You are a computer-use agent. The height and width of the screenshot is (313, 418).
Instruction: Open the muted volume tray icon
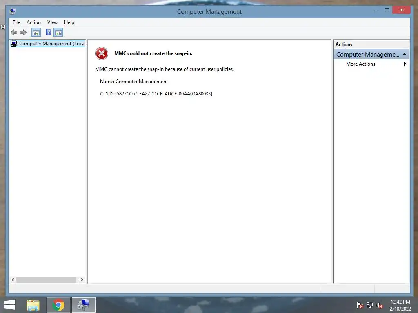380,305
